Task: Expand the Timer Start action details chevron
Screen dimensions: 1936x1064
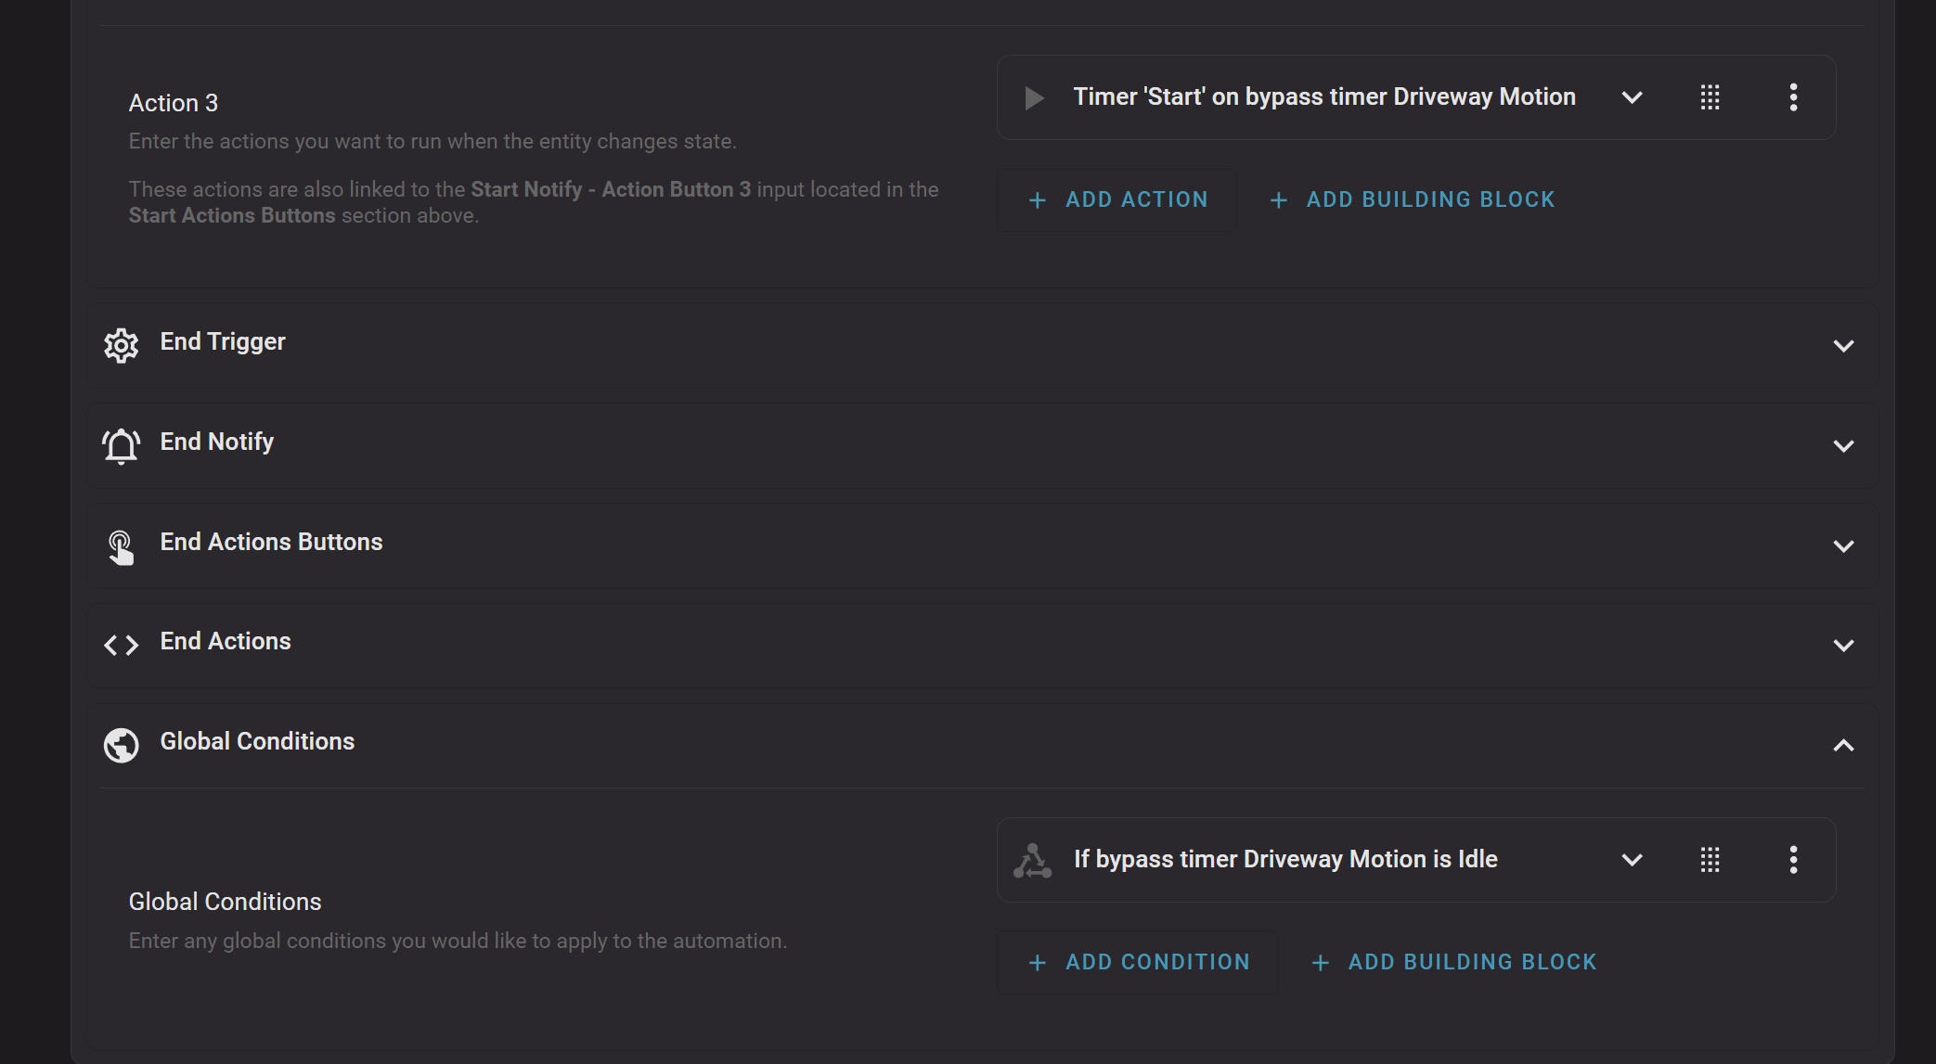Action: point(1632,97)
